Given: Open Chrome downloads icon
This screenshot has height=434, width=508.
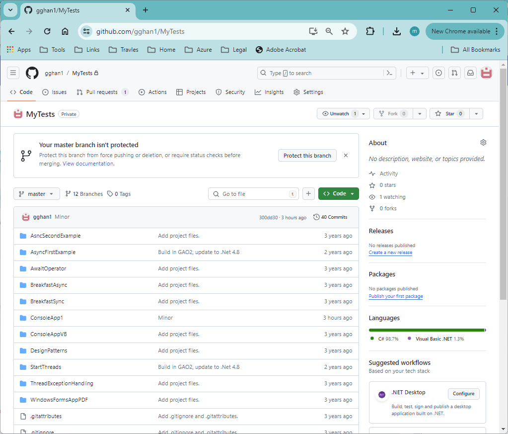Looking at the screenshot, I should 397,31.
